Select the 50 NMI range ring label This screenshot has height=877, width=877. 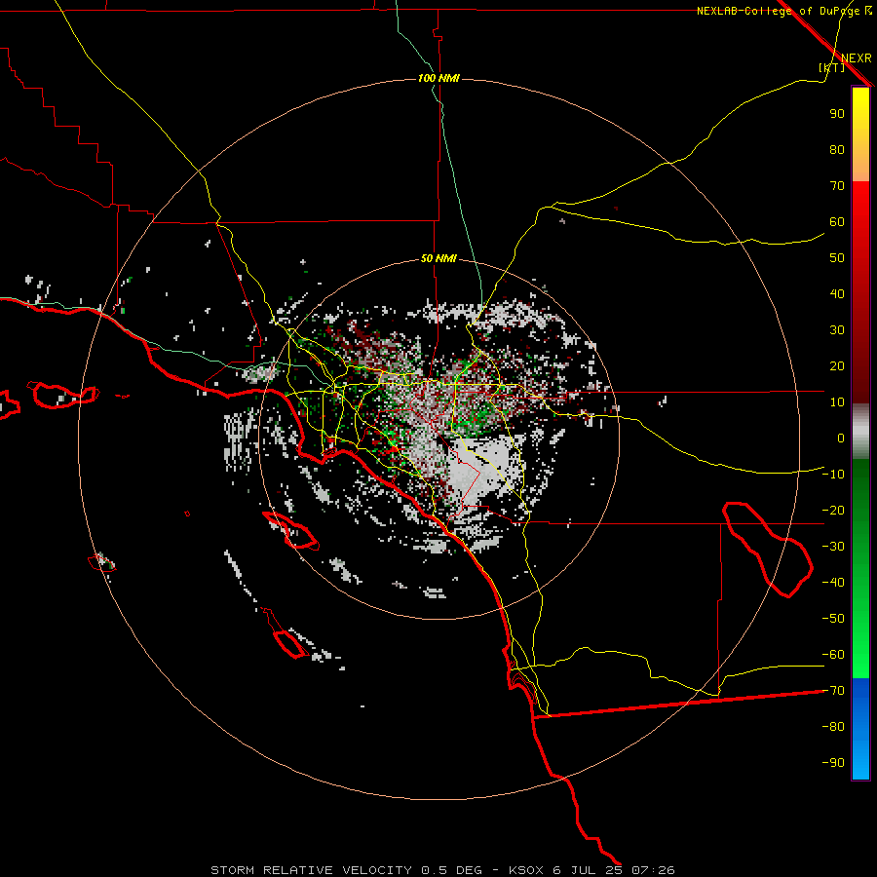click(438, 258)
